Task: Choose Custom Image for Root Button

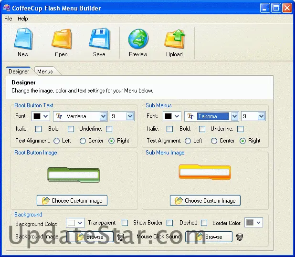Action: coord(72,201)
